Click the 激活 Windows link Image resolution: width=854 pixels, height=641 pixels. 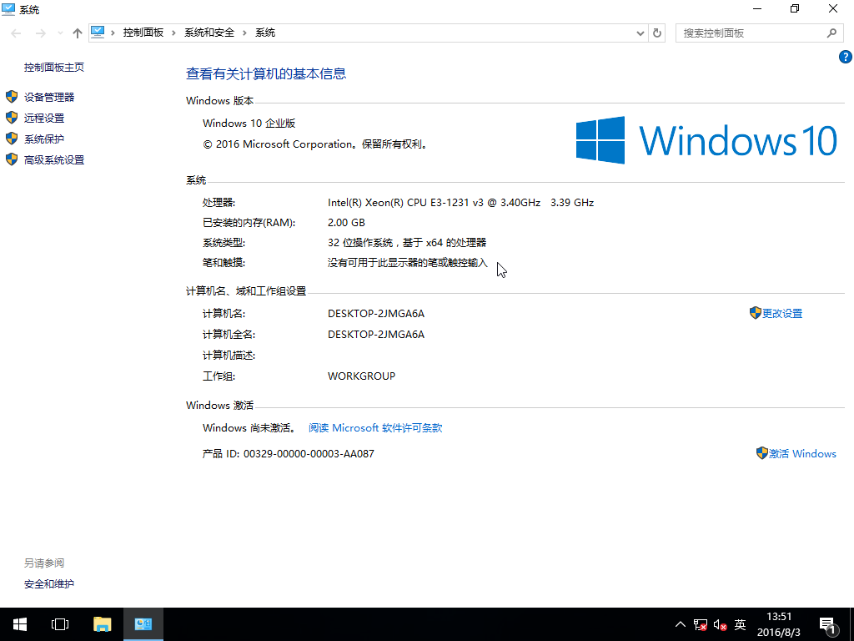tap(801, 454)
